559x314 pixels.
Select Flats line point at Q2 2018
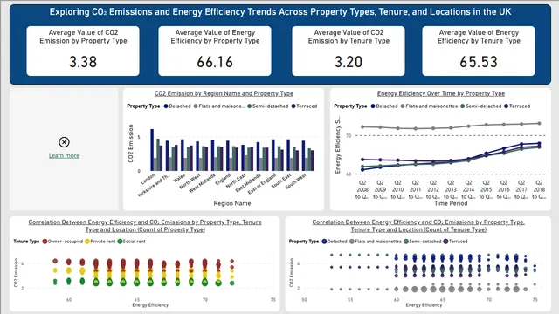539,124
